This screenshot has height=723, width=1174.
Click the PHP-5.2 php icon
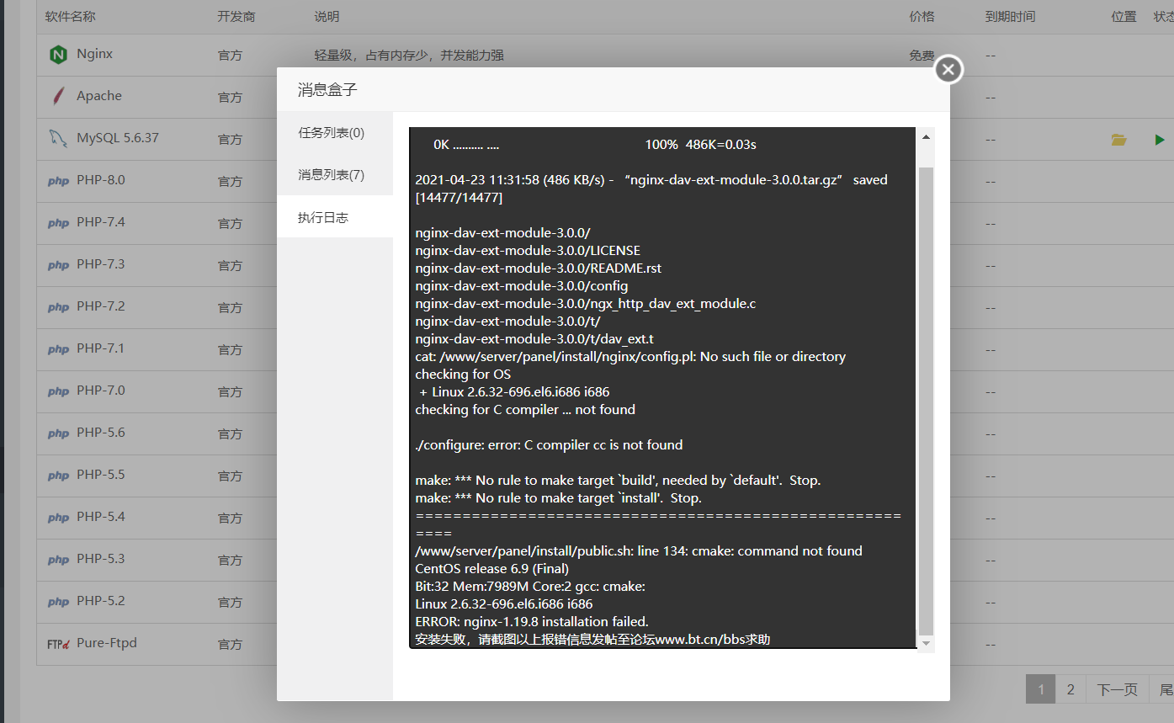pyautogui.click(x=58, y=602)
